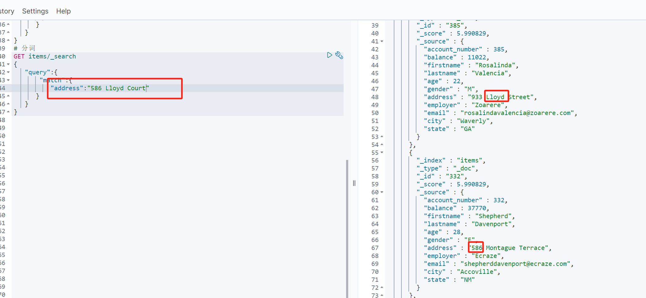The width and height of the screenshot is (646, 298).
Task: Open the Settings menu
Action: tap(35, 11)
